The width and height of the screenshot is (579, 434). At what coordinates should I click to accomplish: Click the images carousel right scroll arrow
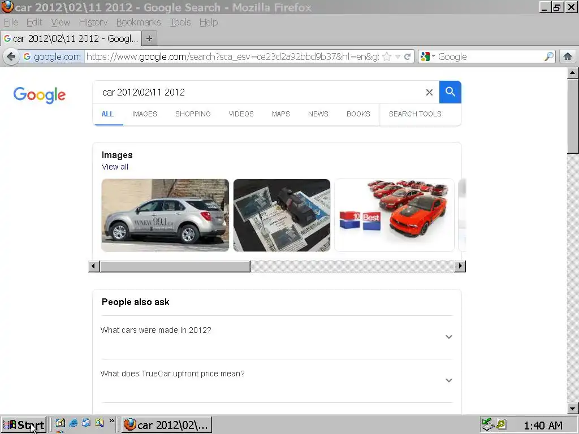(460, 266)
